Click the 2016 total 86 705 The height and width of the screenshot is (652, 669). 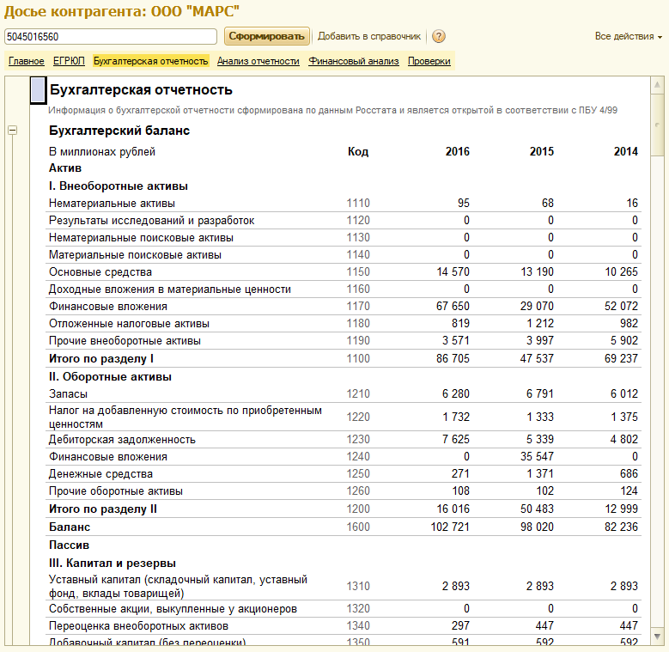453,358
